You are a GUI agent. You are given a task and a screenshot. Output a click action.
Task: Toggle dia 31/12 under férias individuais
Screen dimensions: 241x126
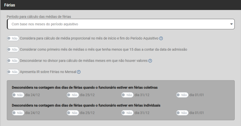pos(128,113)
